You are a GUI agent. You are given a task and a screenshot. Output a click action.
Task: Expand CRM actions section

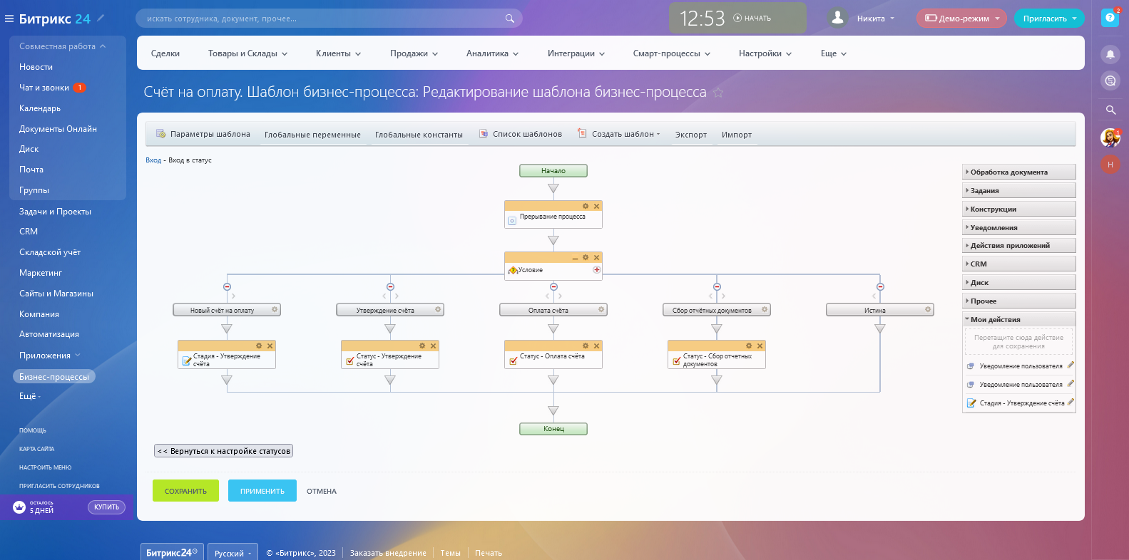(1018, 264)
